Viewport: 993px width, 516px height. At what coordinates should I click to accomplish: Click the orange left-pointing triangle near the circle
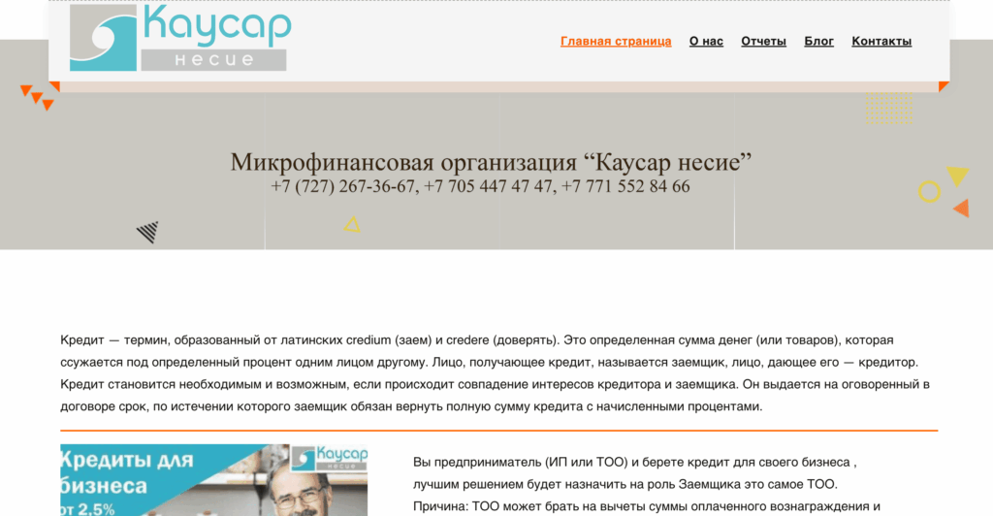click(961, 208)
